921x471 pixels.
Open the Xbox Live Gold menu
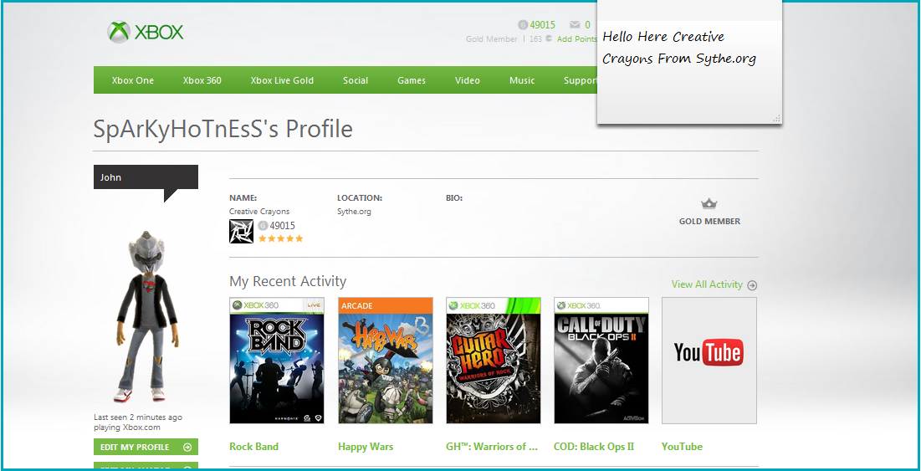pyautogui.click(x=282, y=80)
